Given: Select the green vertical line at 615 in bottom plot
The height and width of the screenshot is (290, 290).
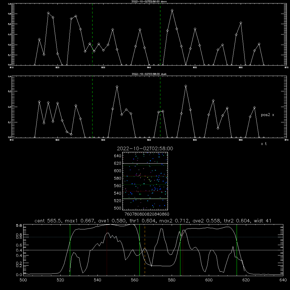Looking at the screenshot, I should (237, 250).
